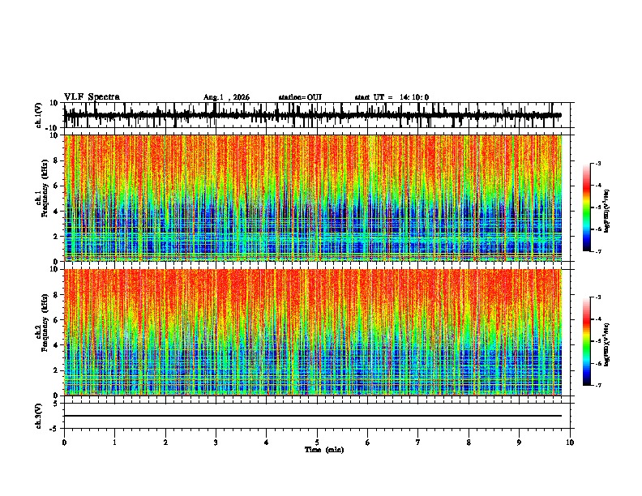Click time-axis tick label "2"

165,443
